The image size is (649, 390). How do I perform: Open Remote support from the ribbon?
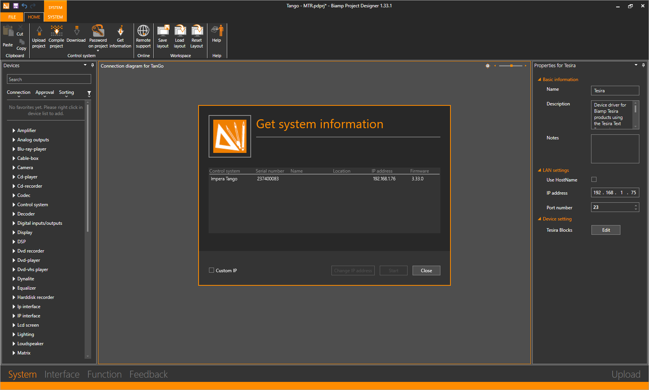(143, 32)
